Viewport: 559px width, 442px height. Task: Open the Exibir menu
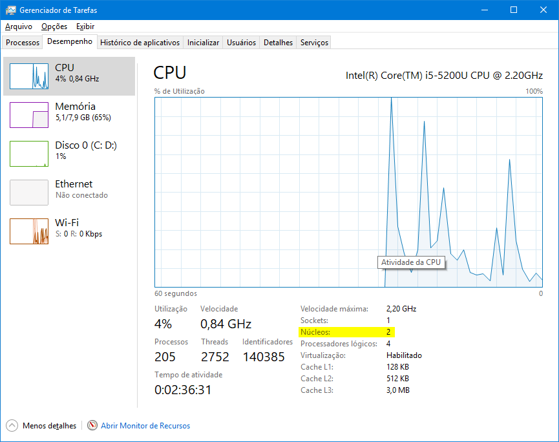(85, 26)
